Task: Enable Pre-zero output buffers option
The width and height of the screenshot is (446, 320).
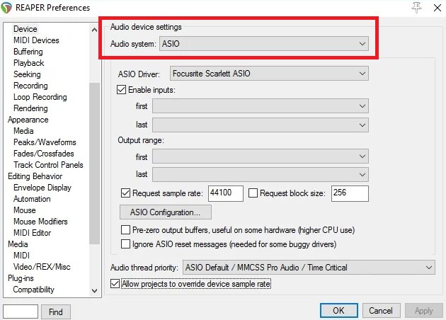Action: pyautogui.click(x=125, y=230)
